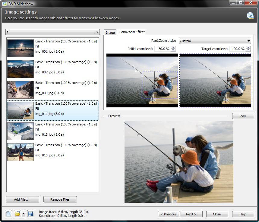Image resolution: width=259 pixels, height=222 pixels.
Task: Decrease the Target zoom level spinner
Action: 248,50
